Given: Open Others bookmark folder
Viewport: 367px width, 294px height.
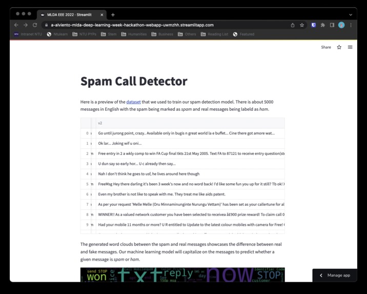Looking at the screenshot, I should tap(187, 34).
